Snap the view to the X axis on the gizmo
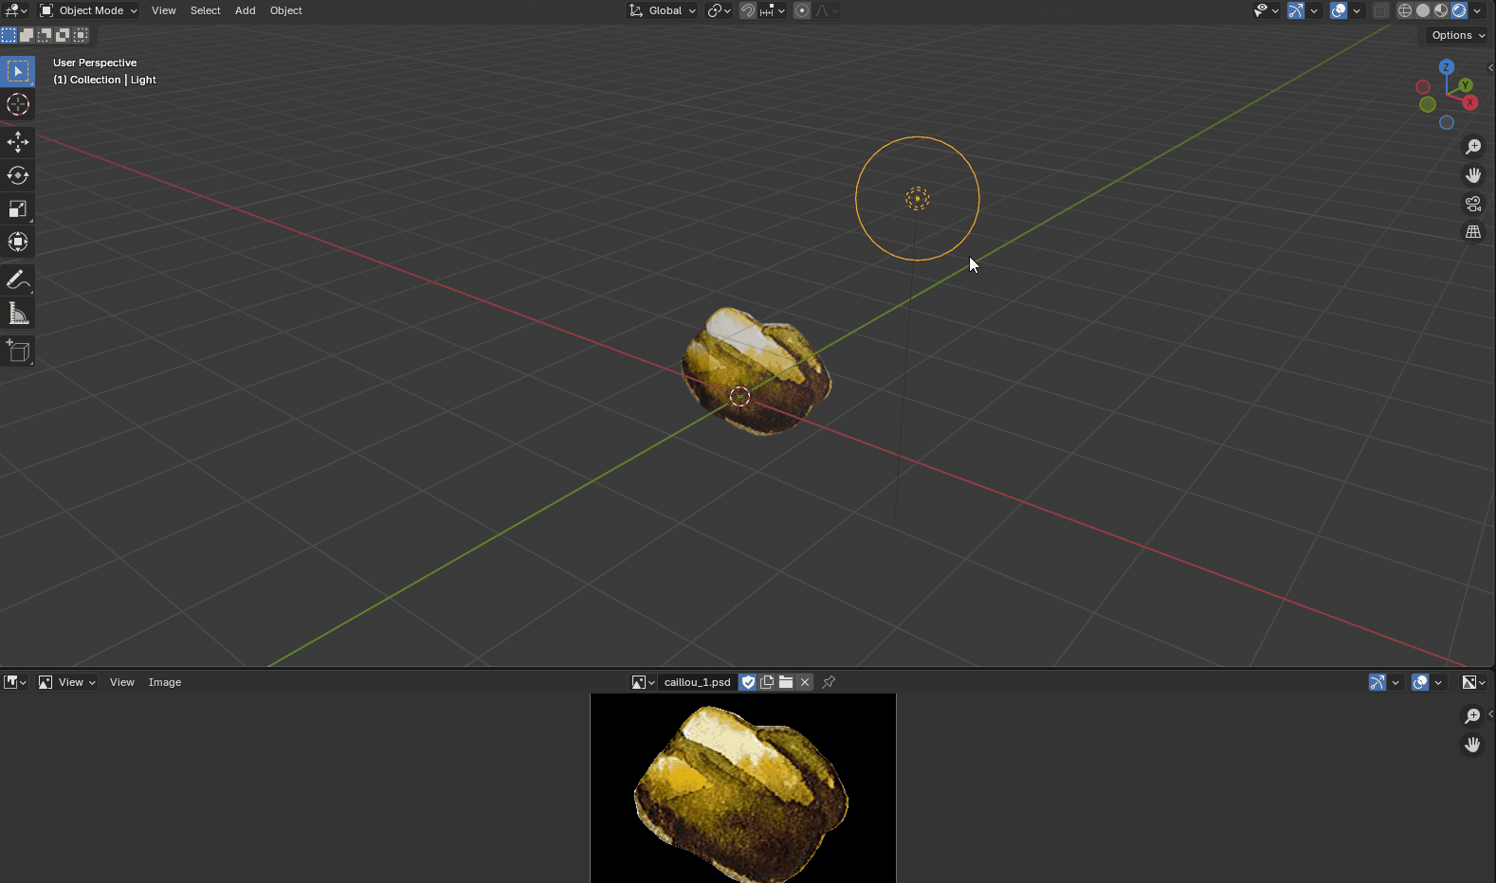1496x883 pixels. tap(1470, 102)
